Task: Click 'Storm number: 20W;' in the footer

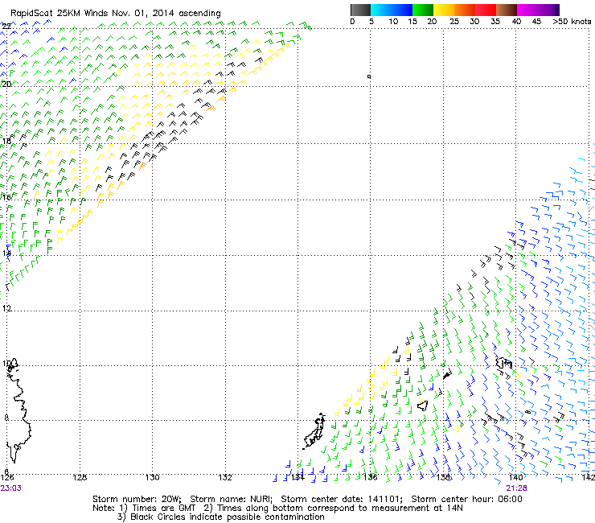Action: click(x=137, y=499)
